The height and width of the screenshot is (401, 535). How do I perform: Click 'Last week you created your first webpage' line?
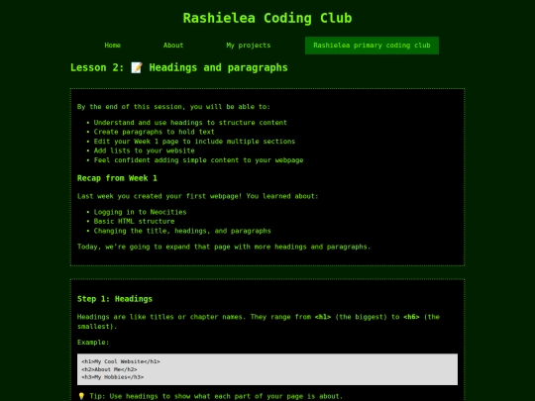click(197, 196)
